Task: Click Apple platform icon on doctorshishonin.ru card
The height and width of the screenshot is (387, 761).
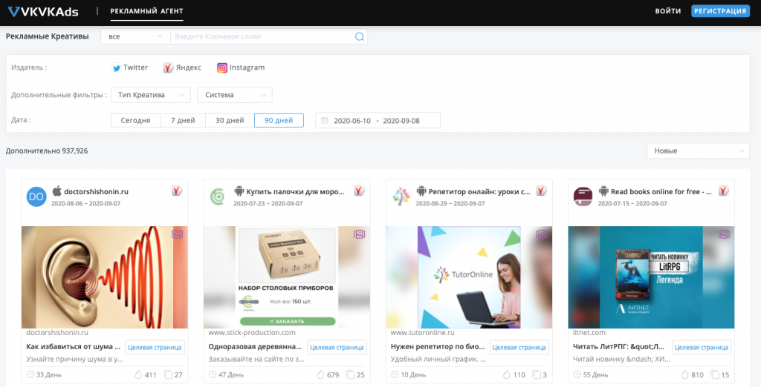Action: click(56, 191)
